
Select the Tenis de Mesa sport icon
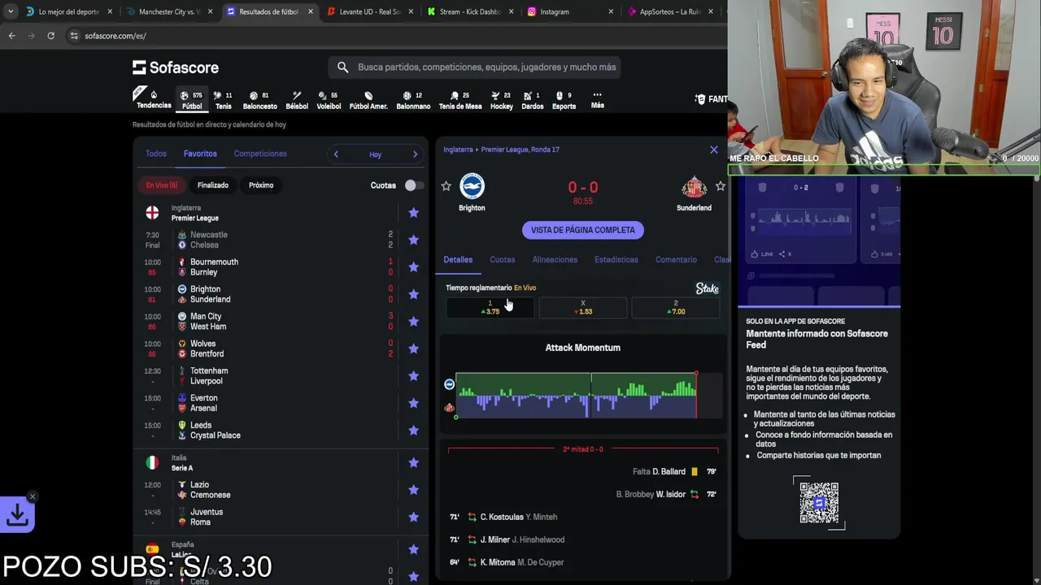point(460,99)
